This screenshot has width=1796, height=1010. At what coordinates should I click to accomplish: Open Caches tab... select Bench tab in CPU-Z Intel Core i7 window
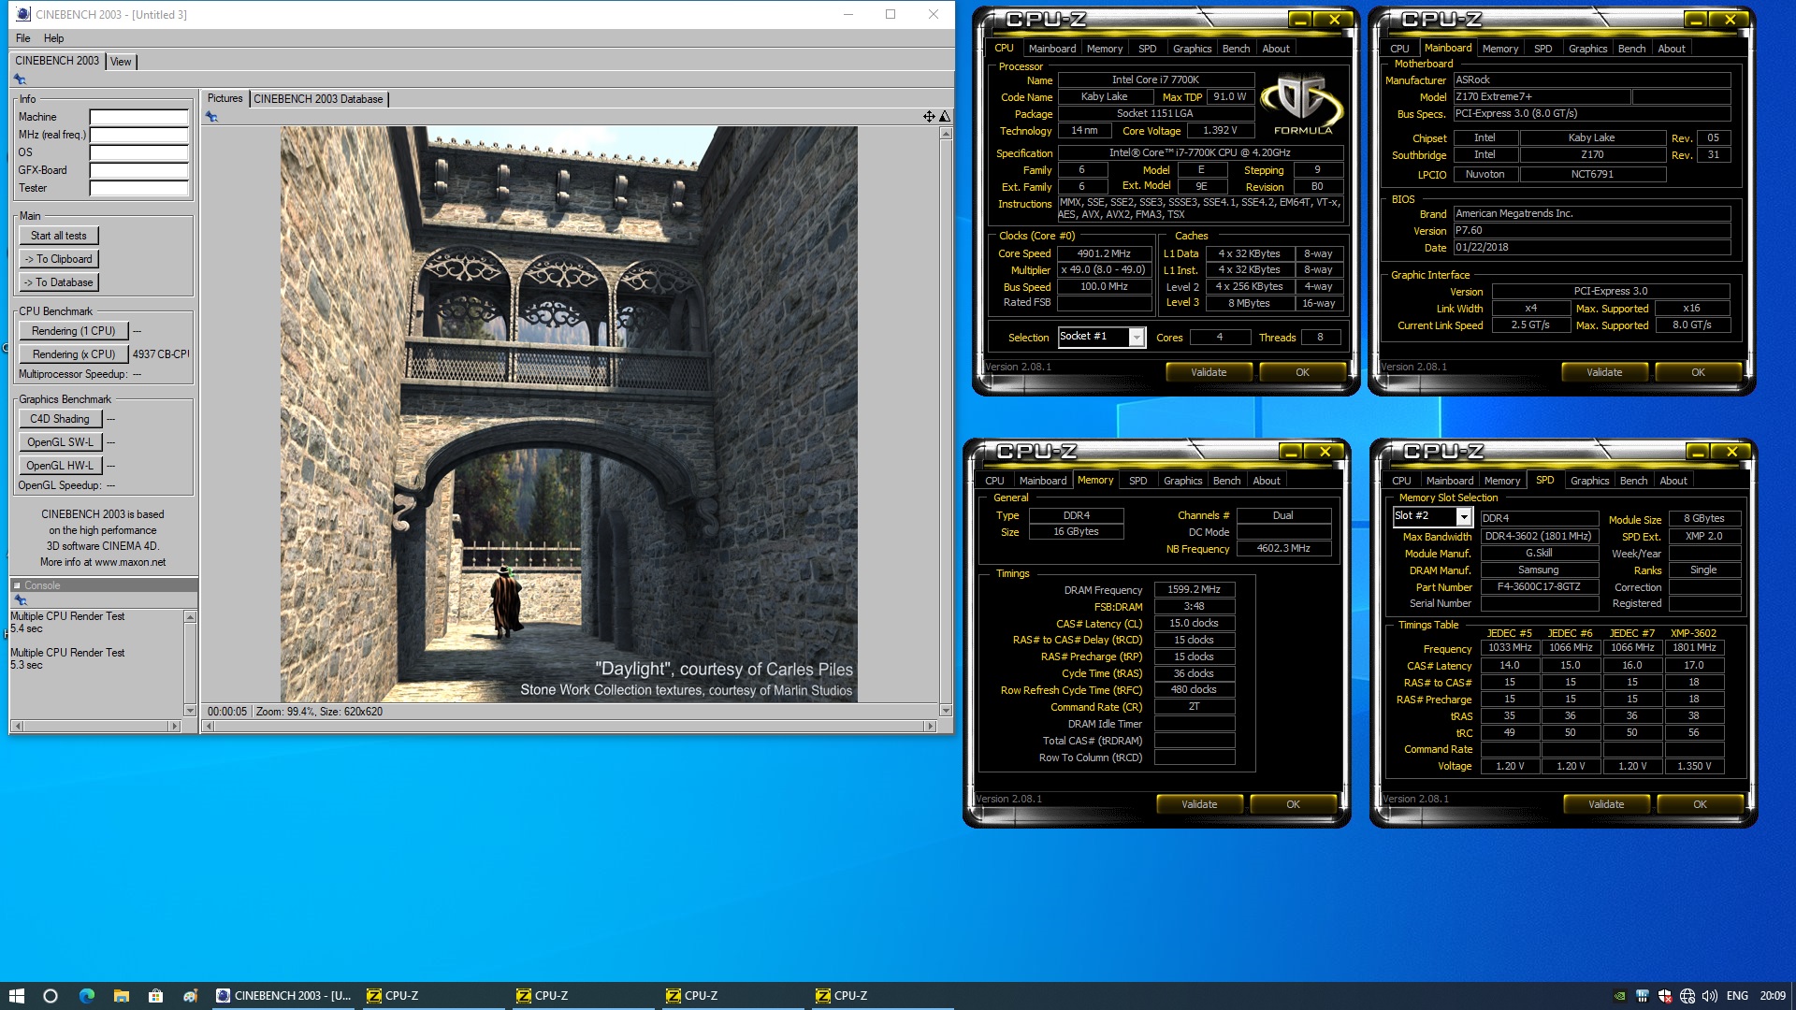(x=1236, y=49)
